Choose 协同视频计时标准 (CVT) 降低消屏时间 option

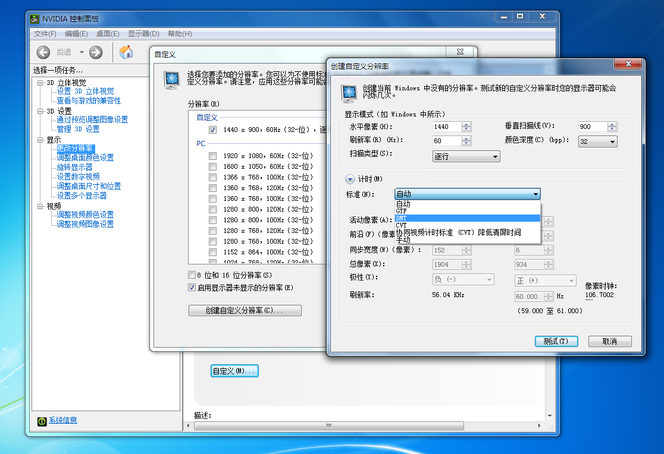click(468, 233)
